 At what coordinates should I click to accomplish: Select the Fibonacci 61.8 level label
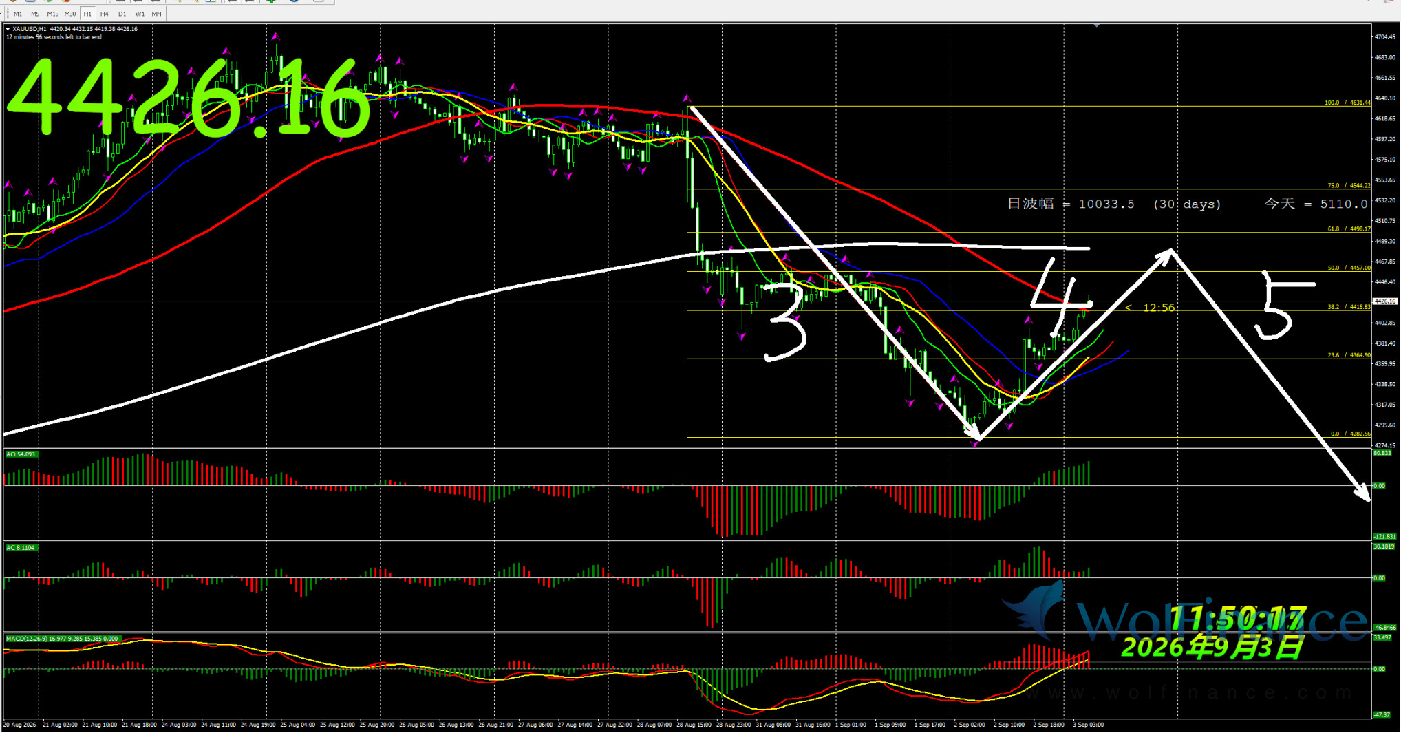point(1349,229)
